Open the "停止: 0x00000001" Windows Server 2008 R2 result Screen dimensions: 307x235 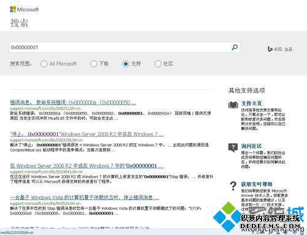click(87, 134)
